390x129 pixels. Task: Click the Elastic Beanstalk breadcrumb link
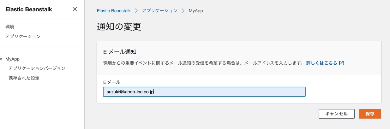[x=114, y=10]
